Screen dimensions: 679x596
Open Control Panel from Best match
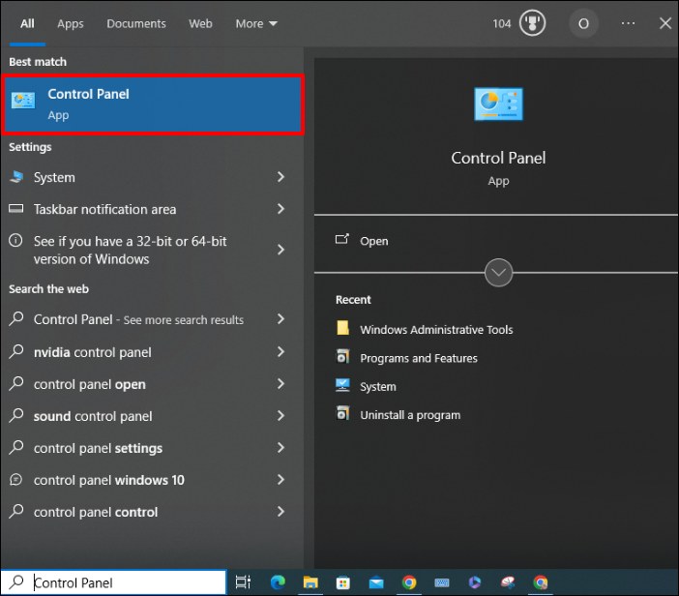coord(152,104)
